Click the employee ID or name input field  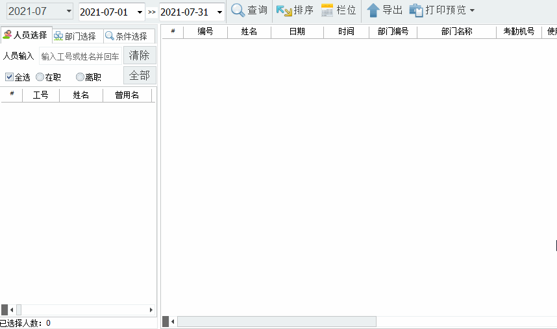pyautogui.click(x=80, y=56)
